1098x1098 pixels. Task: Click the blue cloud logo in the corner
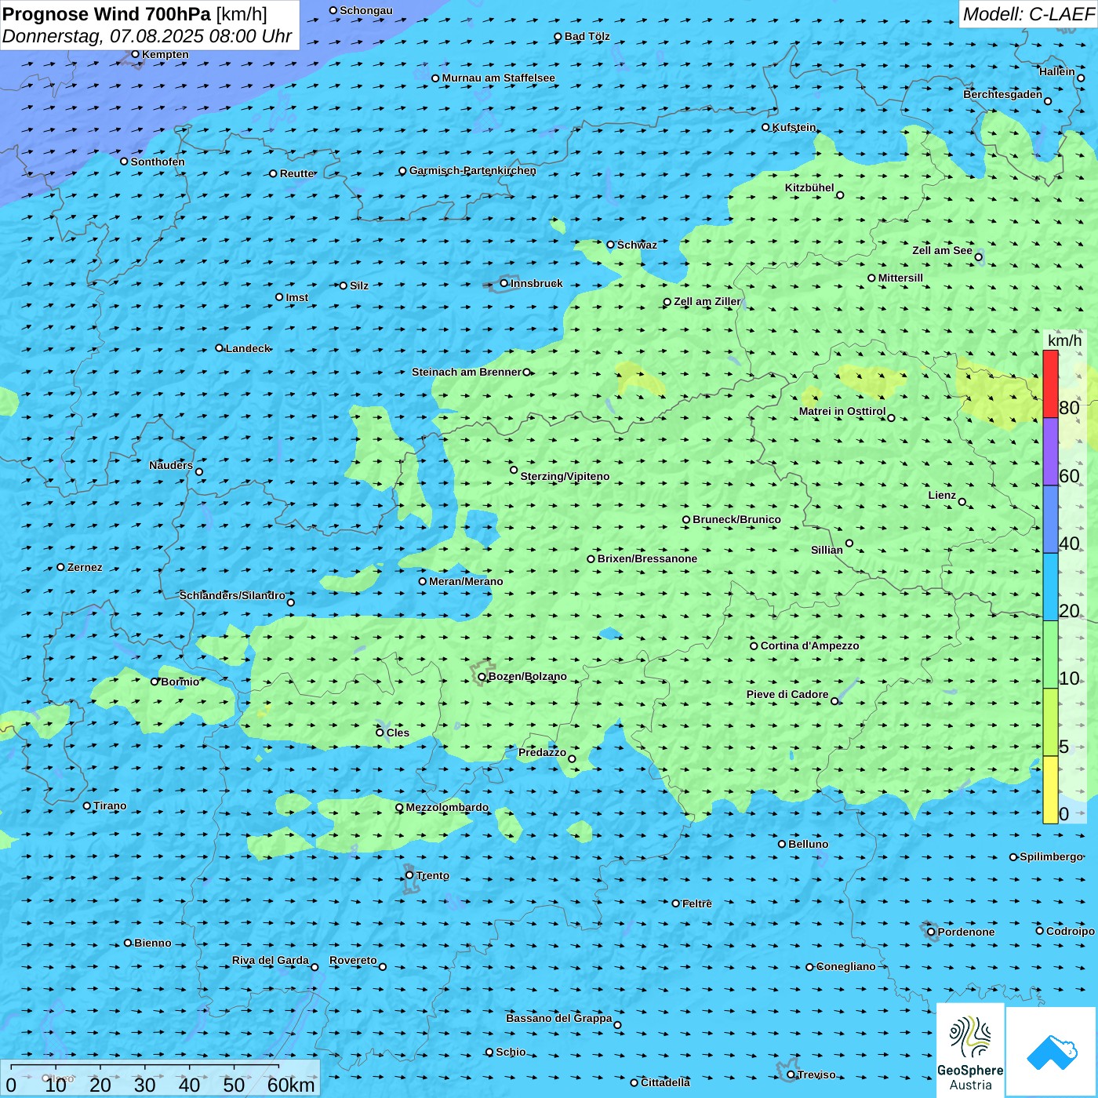click(x=1052, y=1052)
